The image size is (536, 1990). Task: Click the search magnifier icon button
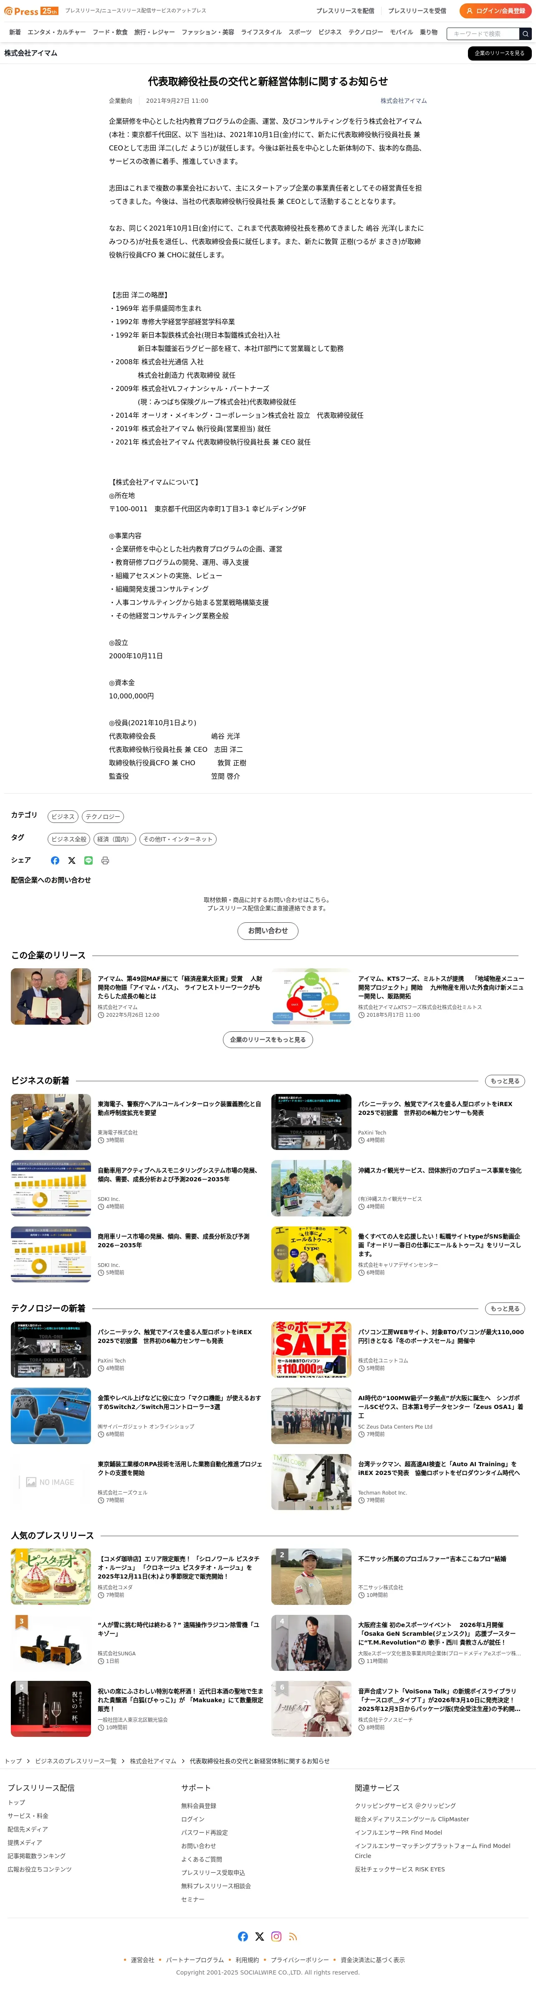pos(525,34)
